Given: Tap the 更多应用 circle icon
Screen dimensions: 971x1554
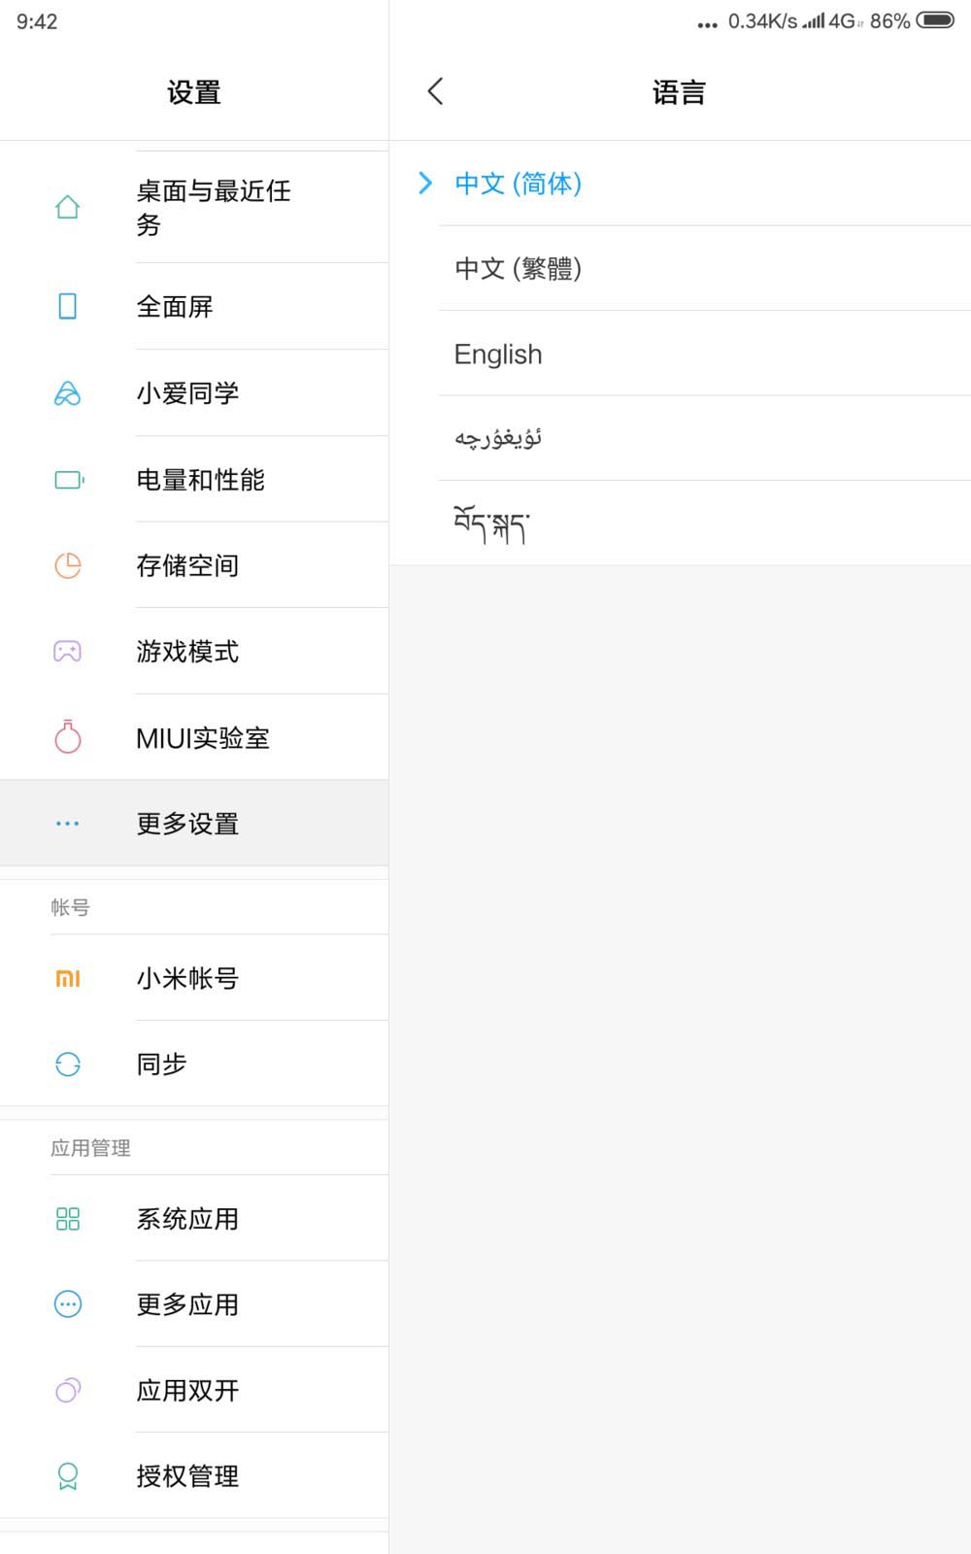Looking at the screenshot, I should [67, 1304].
